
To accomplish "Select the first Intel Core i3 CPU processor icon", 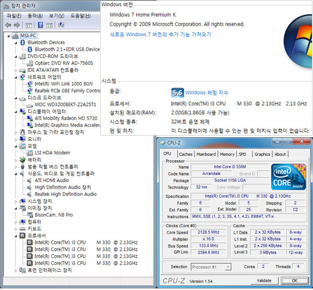I will (30, 243).
